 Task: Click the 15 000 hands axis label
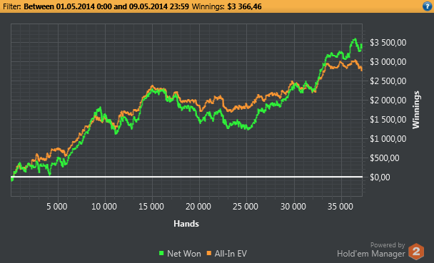tap(151, 207)
